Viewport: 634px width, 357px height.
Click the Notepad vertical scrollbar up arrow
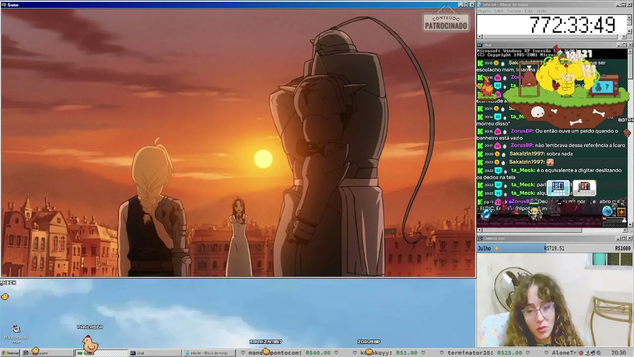click(x=630, y=18)
